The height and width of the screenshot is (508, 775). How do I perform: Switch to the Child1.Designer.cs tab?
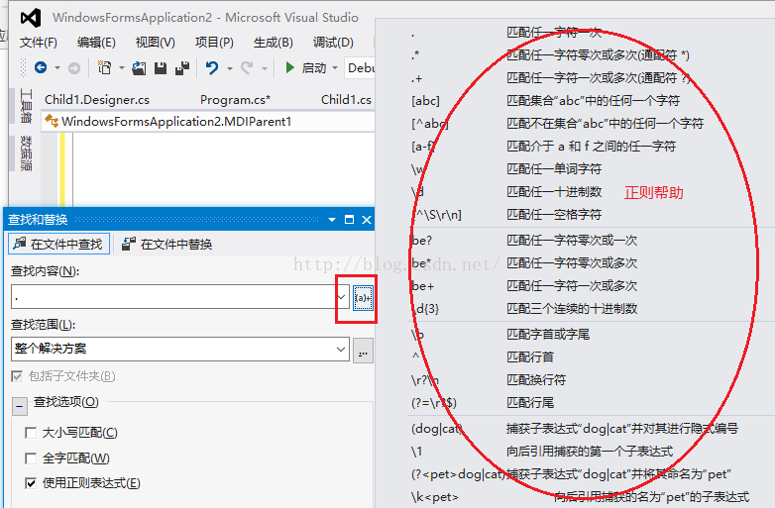tap(97, 100)
